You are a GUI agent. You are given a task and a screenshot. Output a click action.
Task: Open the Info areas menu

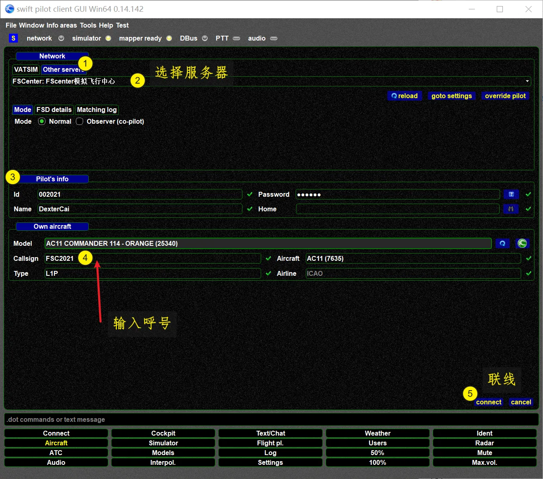pyautogui.click(x=62, y=25)
